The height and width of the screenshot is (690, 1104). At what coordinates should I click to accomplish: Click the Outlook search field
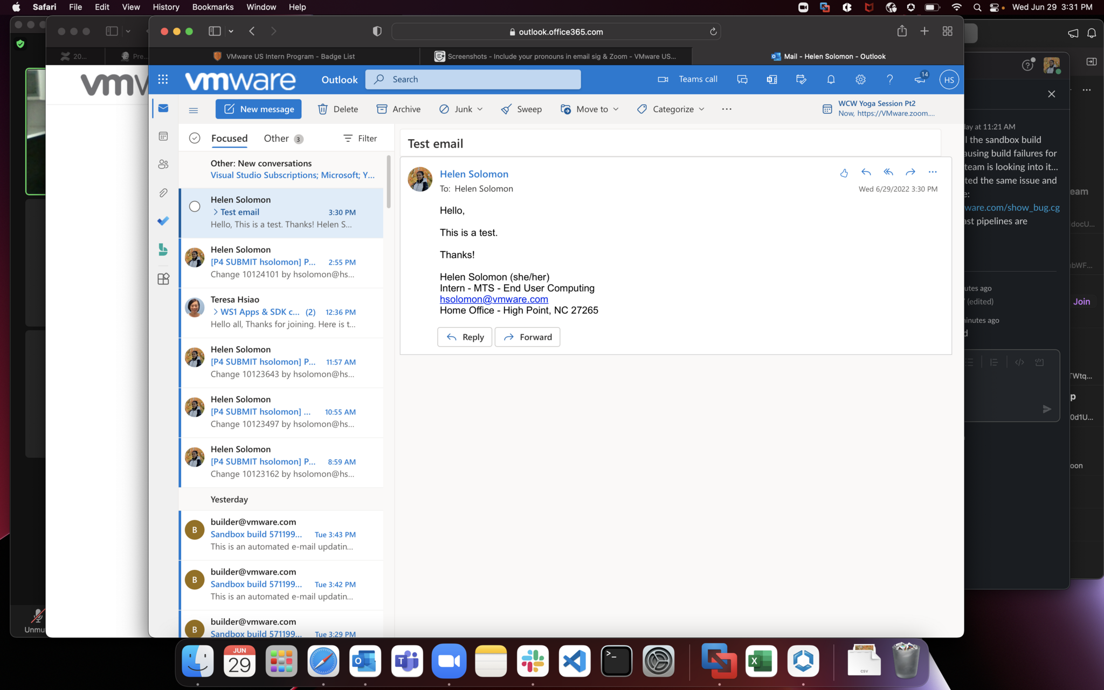click(x=473, y=79)
